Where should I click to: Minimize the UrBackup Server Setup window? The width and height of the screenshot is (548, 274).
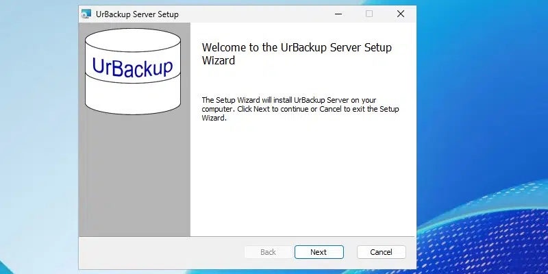(338, 14)
